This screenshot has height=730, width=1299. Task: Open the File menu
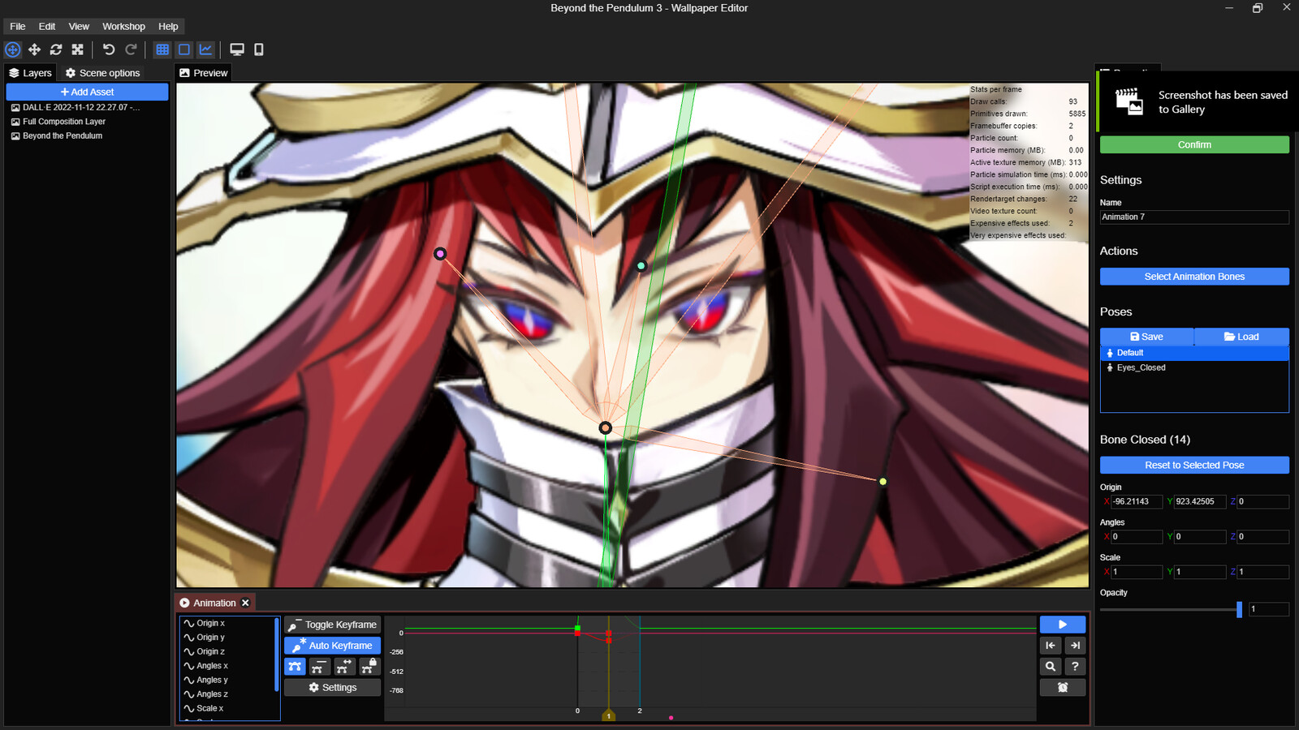coord(18,27)
